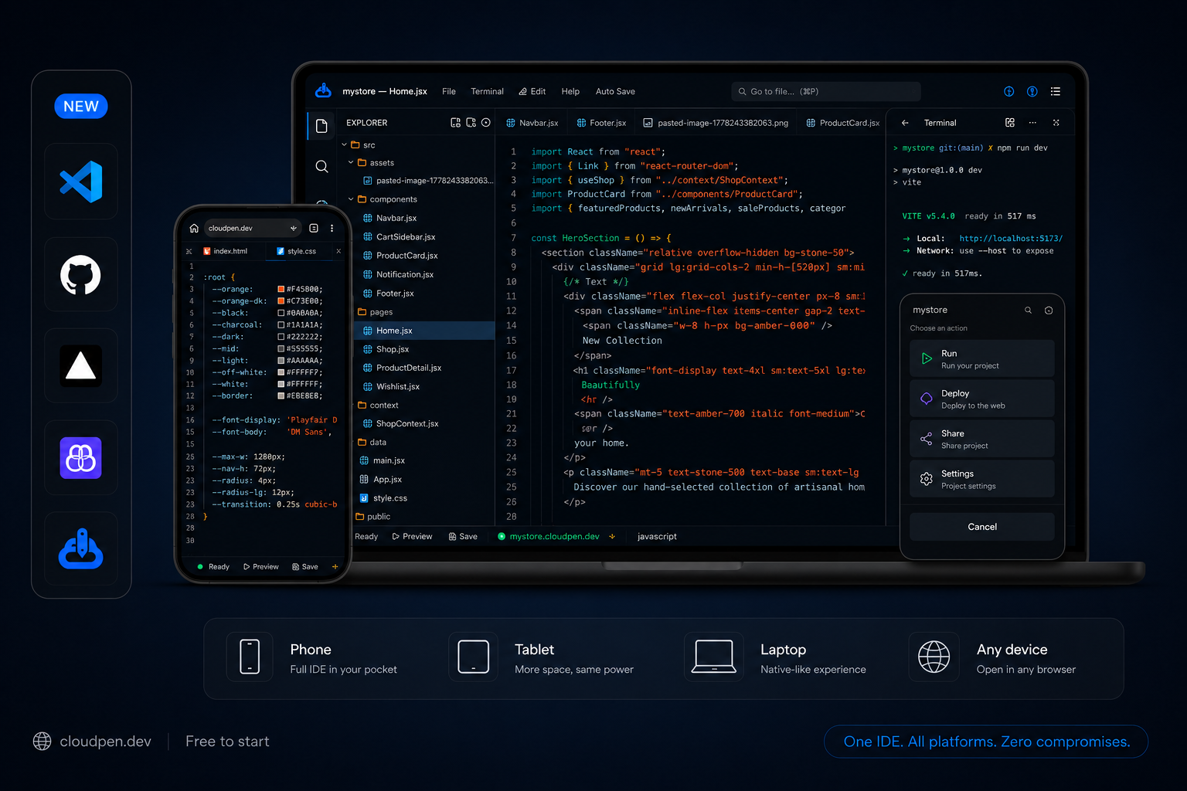Open the three-dot menu in Terminal header
1187x791 pixels.
(x=1032, y=123)
